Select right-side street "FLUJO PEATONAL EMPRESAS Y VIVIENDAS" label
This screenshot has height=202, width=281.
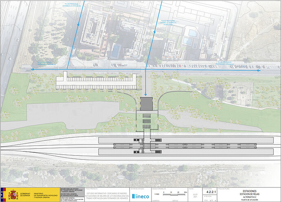225,63
